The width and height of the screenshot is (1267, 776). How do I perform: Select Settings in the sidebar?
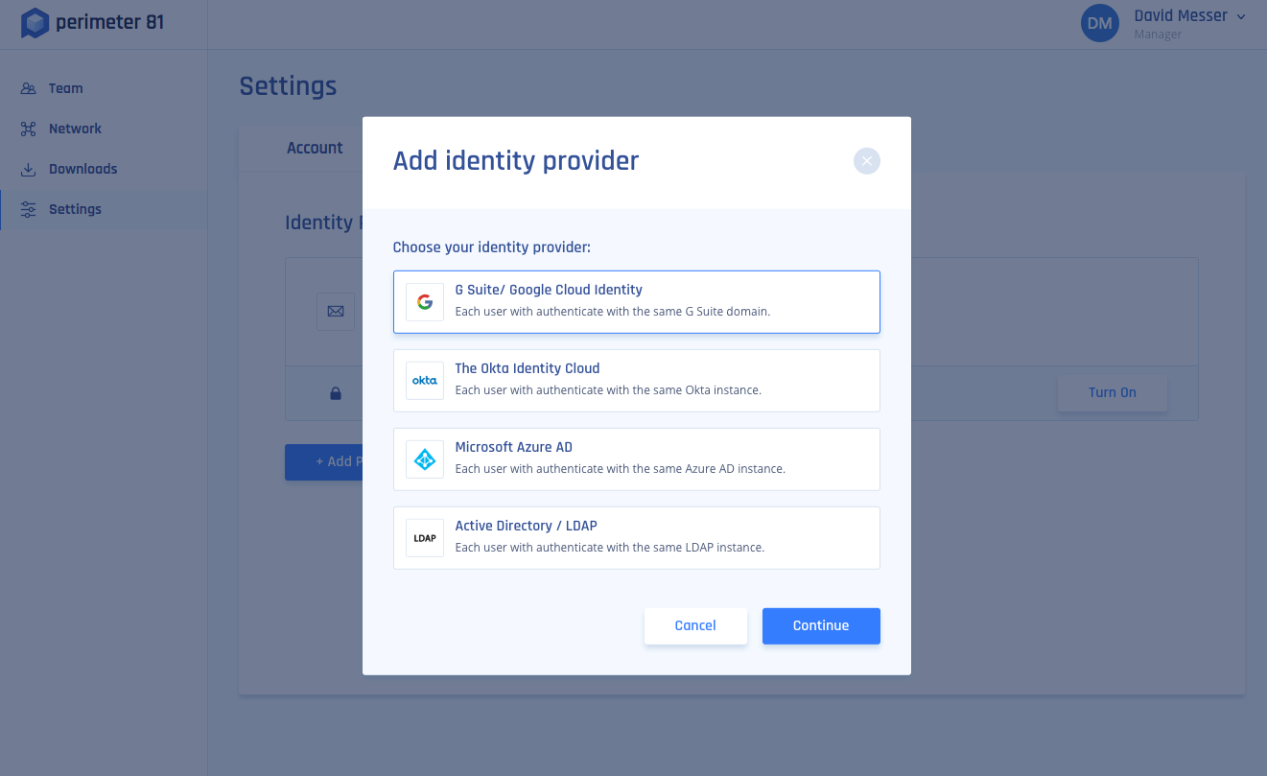[x=104, y=209]
